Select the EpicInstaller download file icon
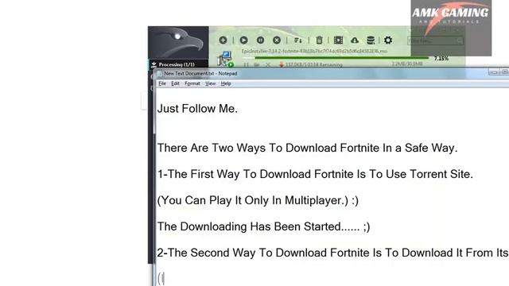The width and height of the screenshot is (509, 286). (225, 59)
